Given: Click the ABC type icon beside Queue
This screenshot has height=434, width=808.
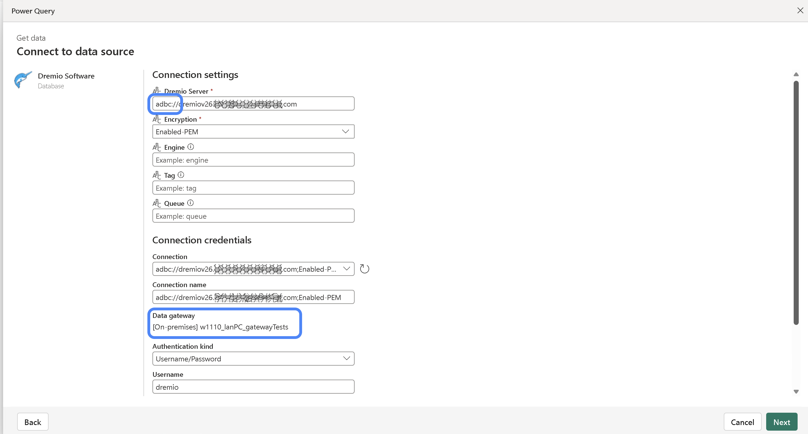Looking at the screenshot, I should (157, 203).
